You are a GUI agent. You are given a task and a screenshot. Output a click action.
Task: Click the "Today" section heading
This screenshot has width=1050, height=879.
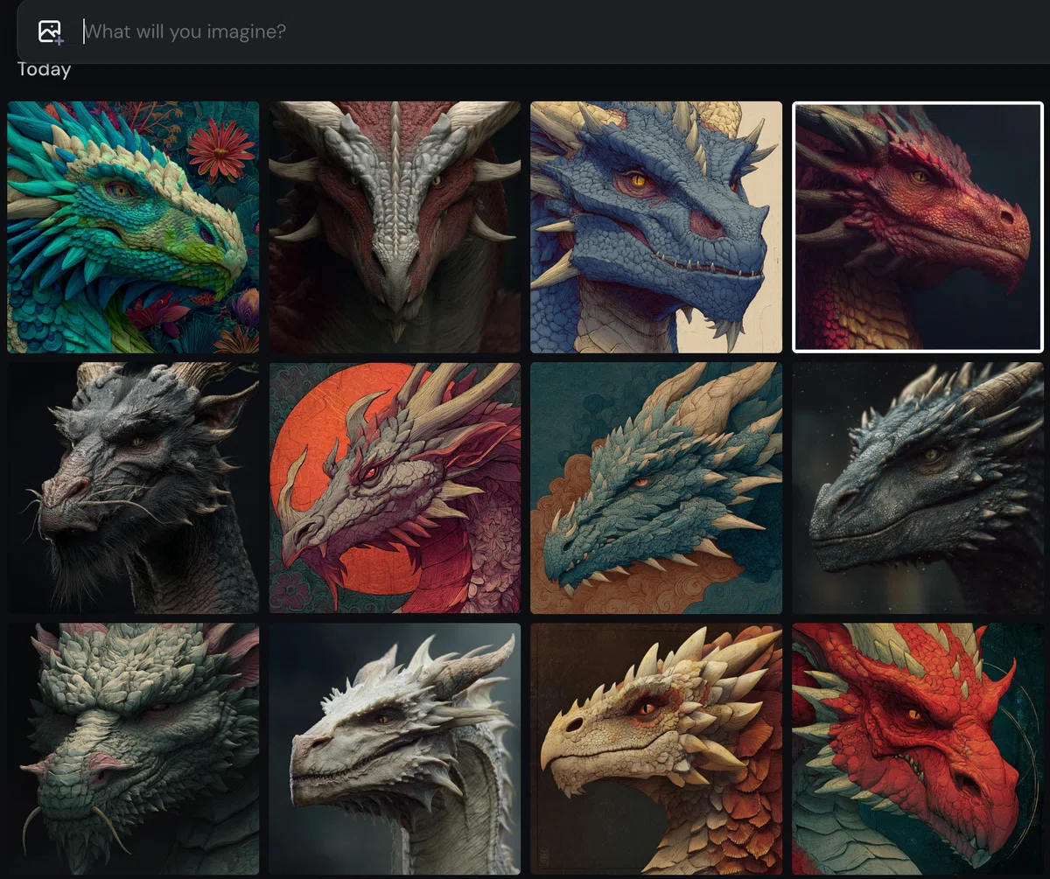click(44, 70)
